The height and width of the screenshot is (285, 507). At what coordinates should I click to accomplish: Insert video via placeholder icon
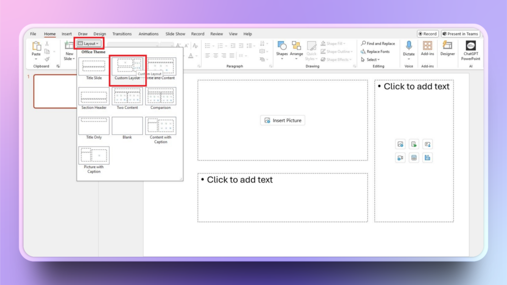click(400, 158)
